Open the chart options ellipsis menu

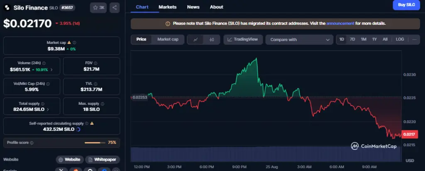415,39
